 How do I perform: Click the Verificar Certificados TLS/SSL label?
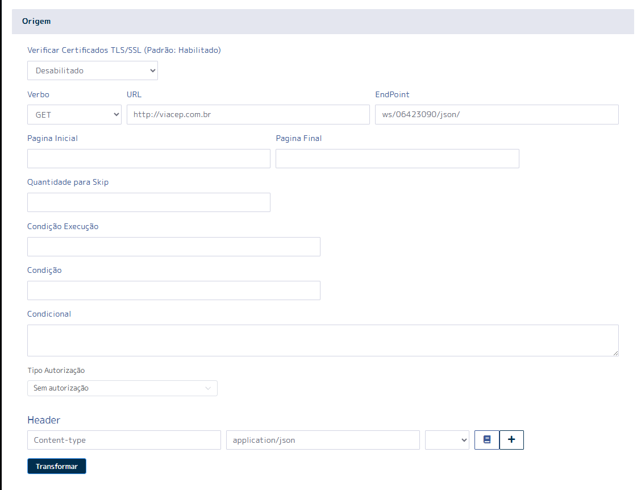pyautogui.click(x=124, y=50)
